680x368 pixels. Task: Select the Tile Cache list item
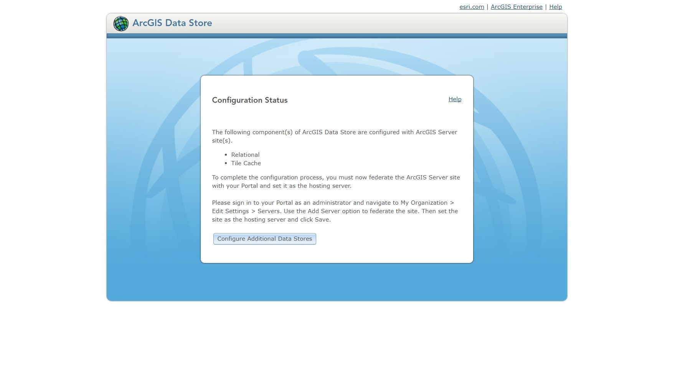coord(246,163)
